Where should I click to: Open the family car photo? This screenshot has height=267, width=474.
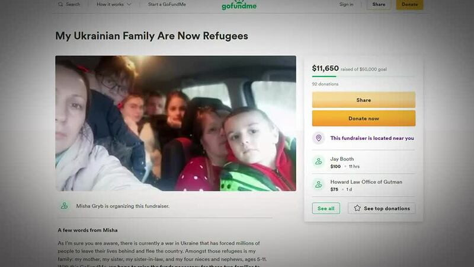coord(175,123)
